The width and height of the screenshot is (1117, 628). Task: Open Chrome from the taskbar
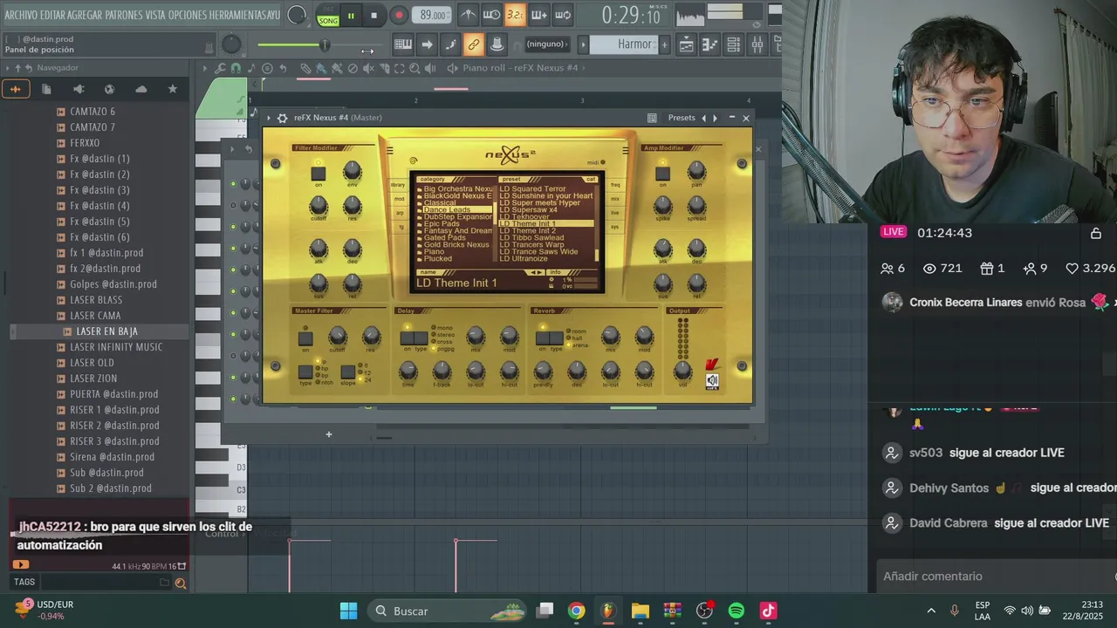(x=576, y=611)
